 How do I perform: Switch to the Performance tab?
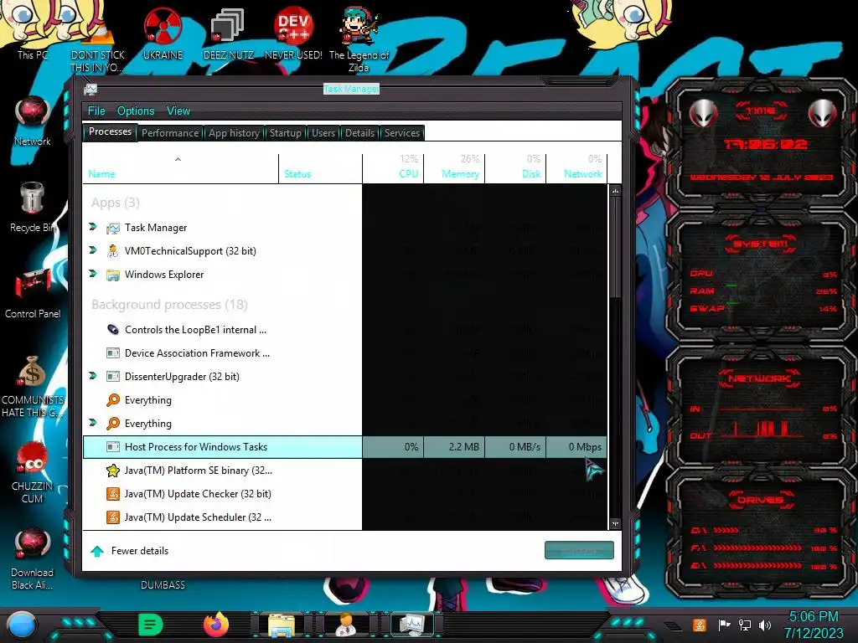pos(170,133)
